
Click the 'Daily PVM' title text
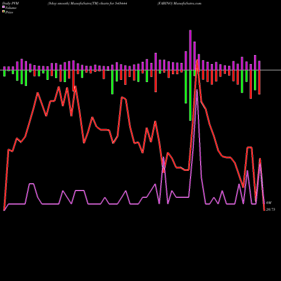11,3
